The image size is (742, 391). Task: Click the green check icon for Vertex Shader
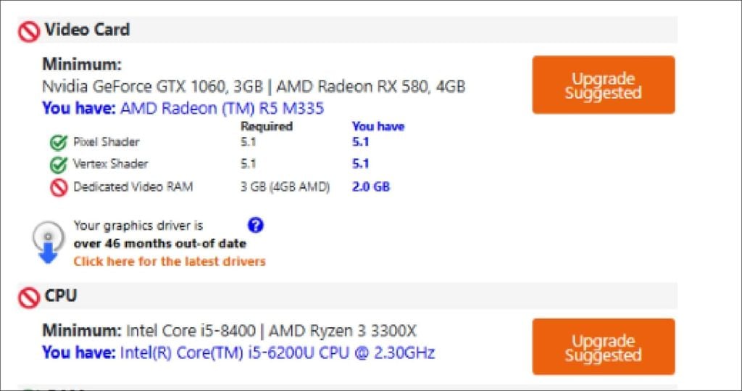[x=58, y=165]
